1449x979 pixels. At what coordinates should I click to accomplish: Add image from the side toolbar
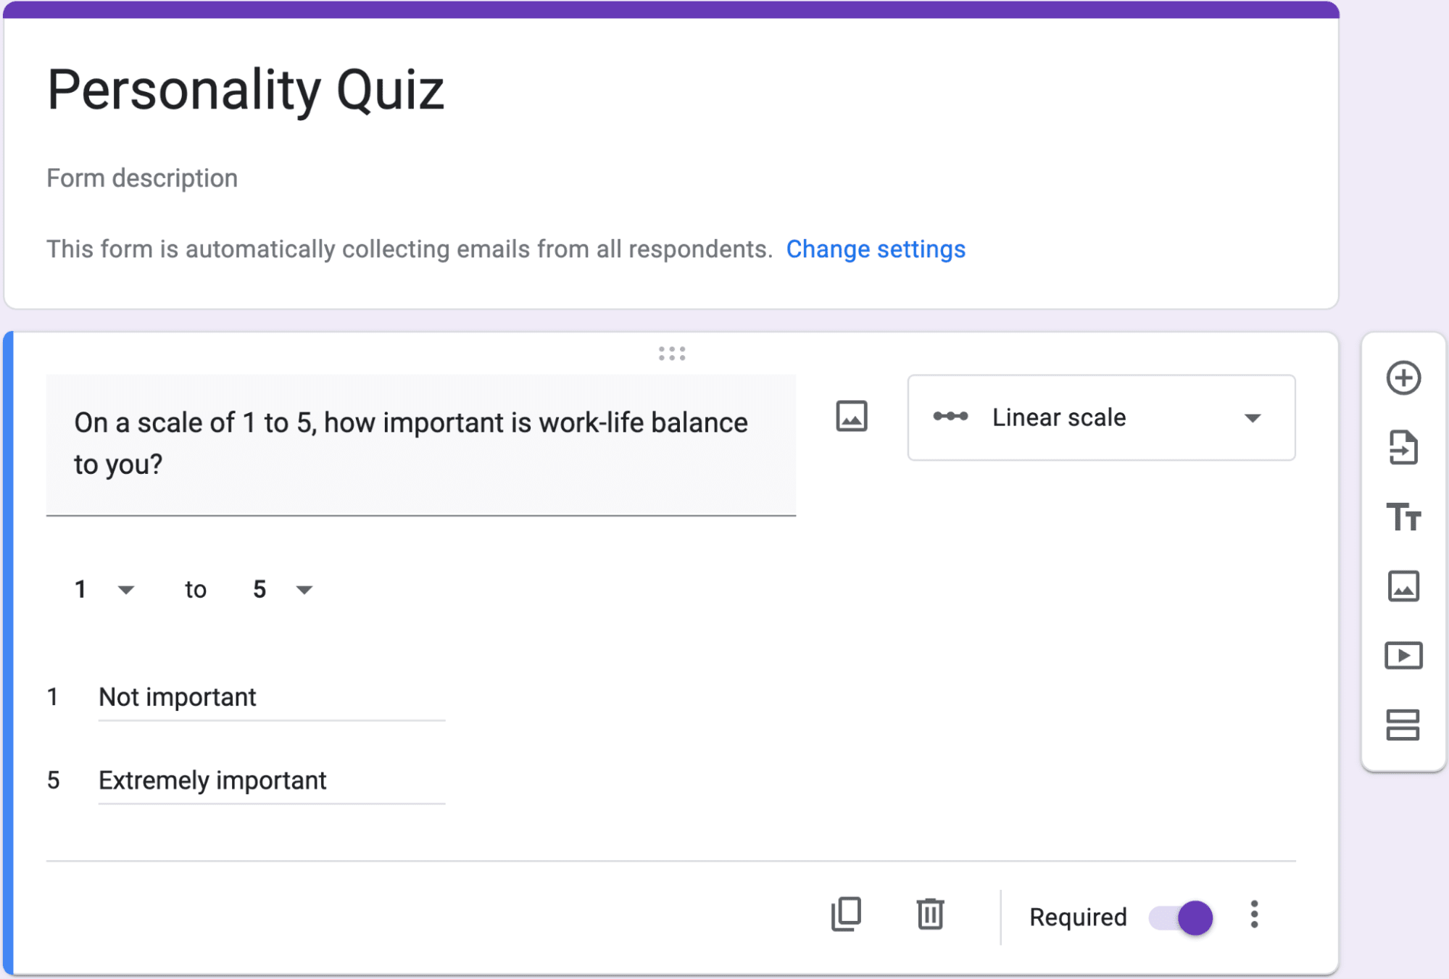[1403, 586]
